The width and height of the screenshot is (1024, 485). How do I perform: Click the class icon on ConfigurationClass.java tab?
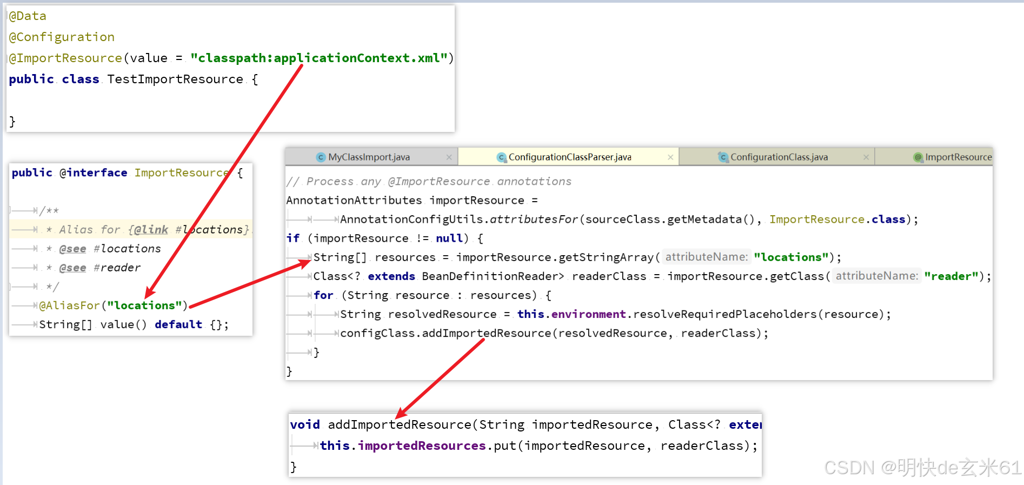point(723,157)
